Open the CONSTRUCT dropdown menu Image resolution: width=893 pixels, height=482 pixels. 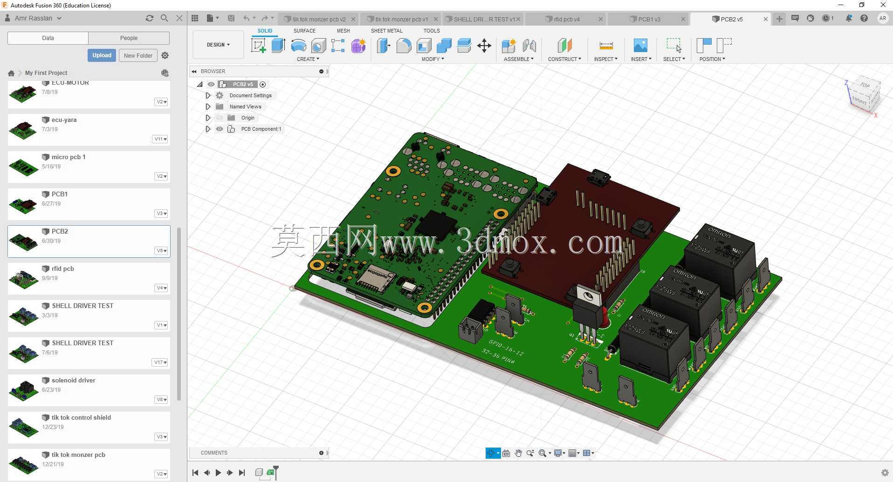[x=564, y=59]
